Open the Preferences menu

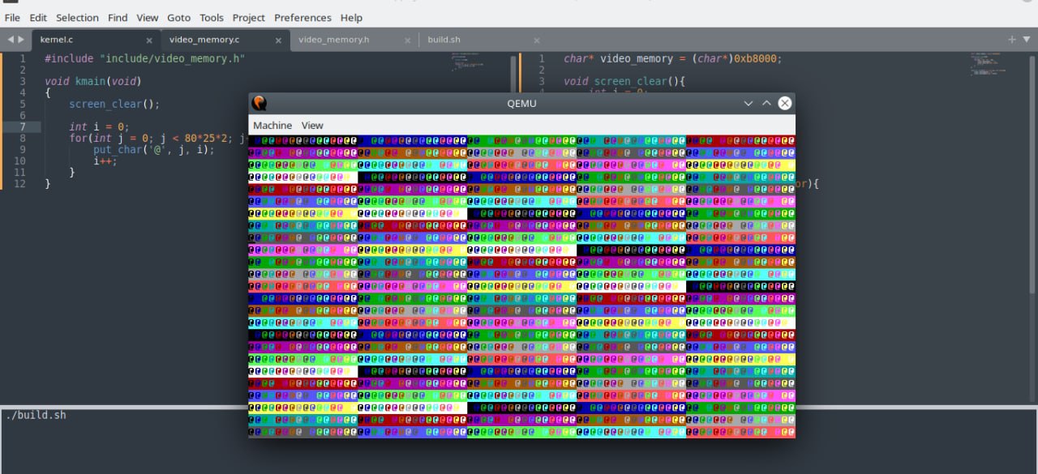pyautogui.click(x=302, y=17)
